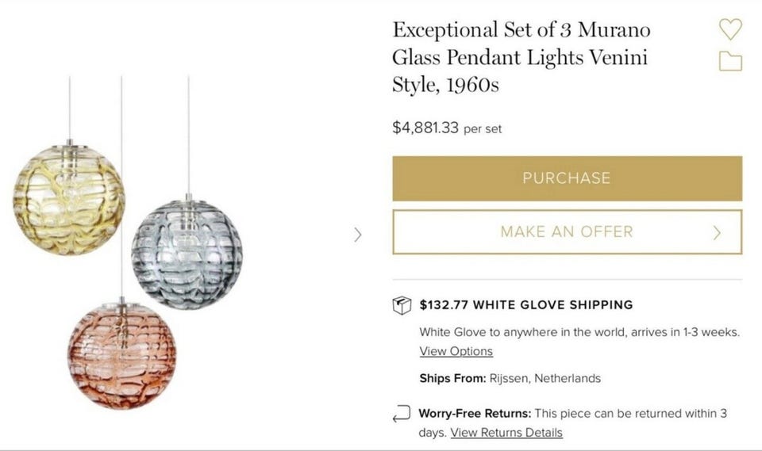Open the View Returns Details link
The image size is (762, 451).
pos(506,433)
